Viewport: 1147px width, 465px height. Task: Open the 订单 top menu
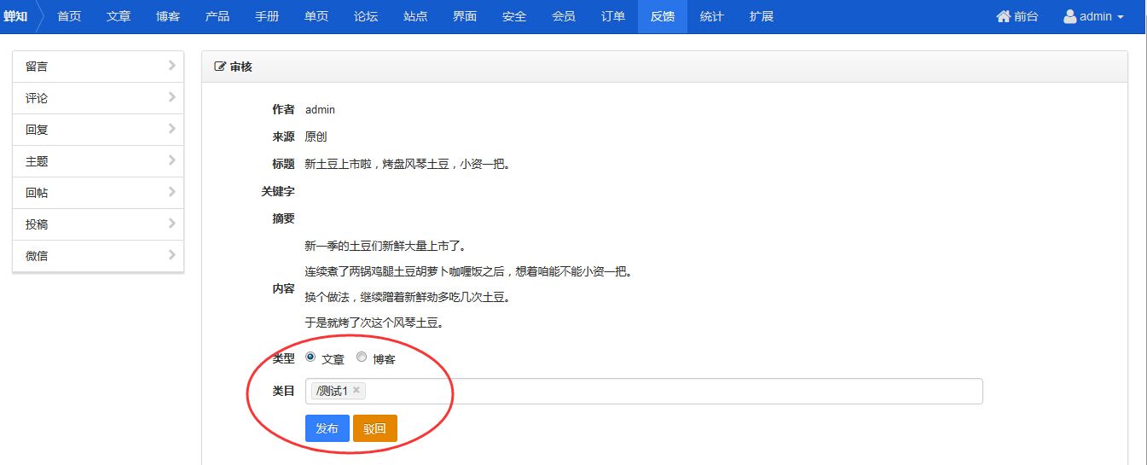pos(613,16)
